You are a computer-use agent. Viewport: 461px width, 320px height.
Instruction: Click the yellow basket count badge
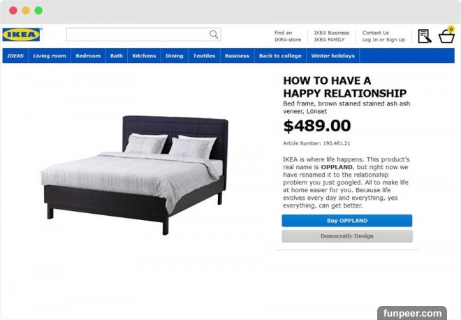click(451, 29)
